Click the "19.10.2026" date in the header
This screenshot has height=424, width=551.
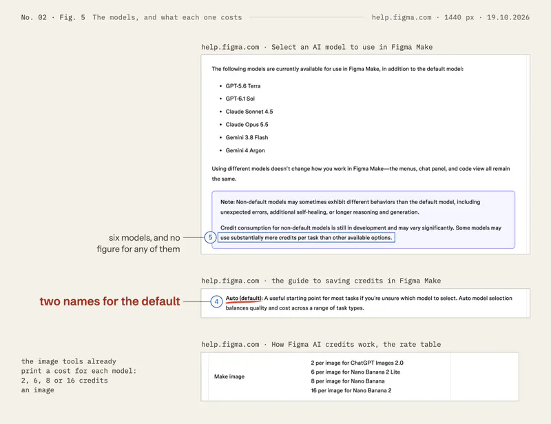coord(508,18)
